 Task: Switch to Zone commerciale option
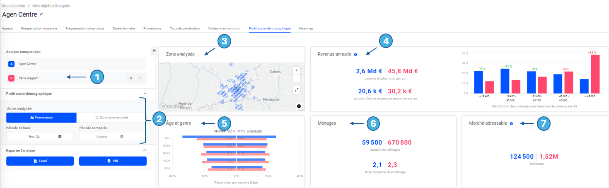(x=111, y=118)
